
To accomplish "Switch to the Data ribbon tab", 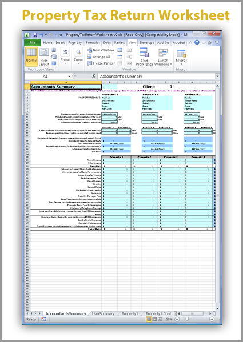I will click(x=107, y=42).
